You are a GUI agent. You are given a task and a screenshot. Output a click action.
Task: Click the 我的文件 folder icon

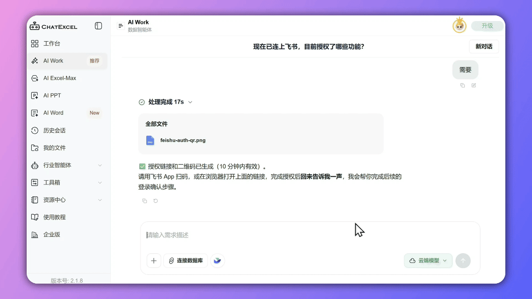[35, 148]
